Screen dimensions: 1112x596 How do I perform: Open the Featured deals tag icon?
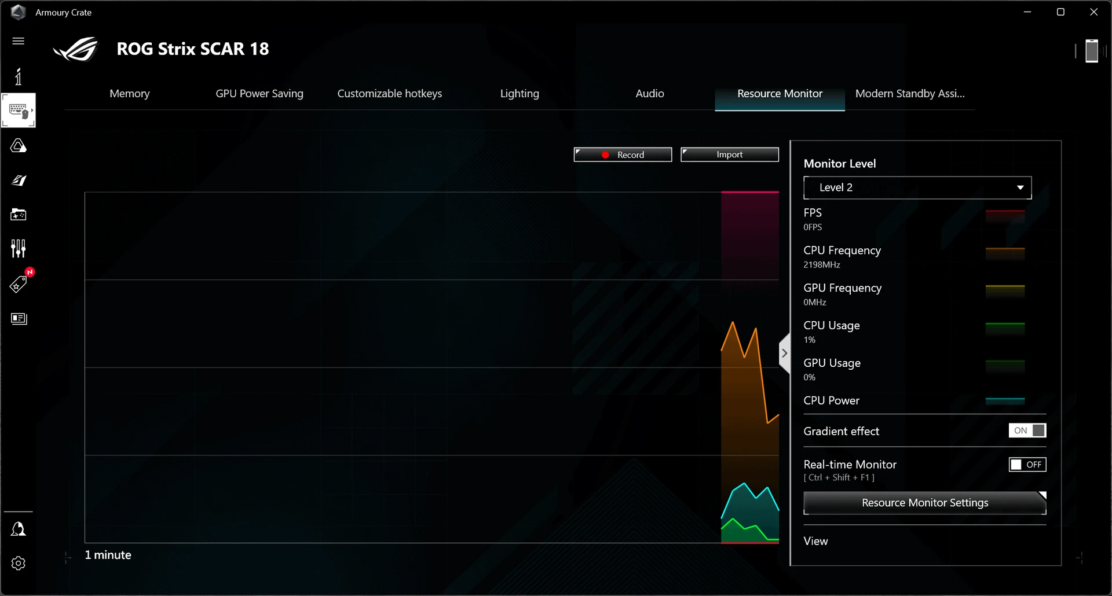coord(19,284)
